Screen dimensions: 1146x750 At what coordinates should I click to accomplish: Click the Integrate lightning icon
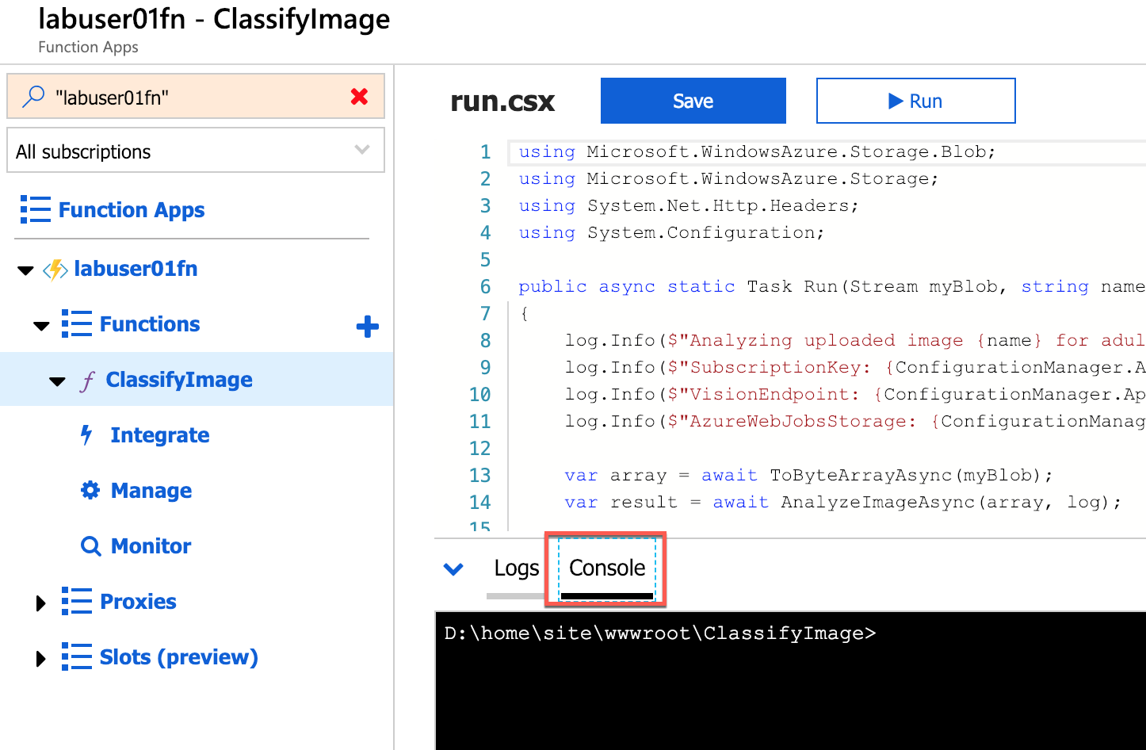[x=87, y=434]
